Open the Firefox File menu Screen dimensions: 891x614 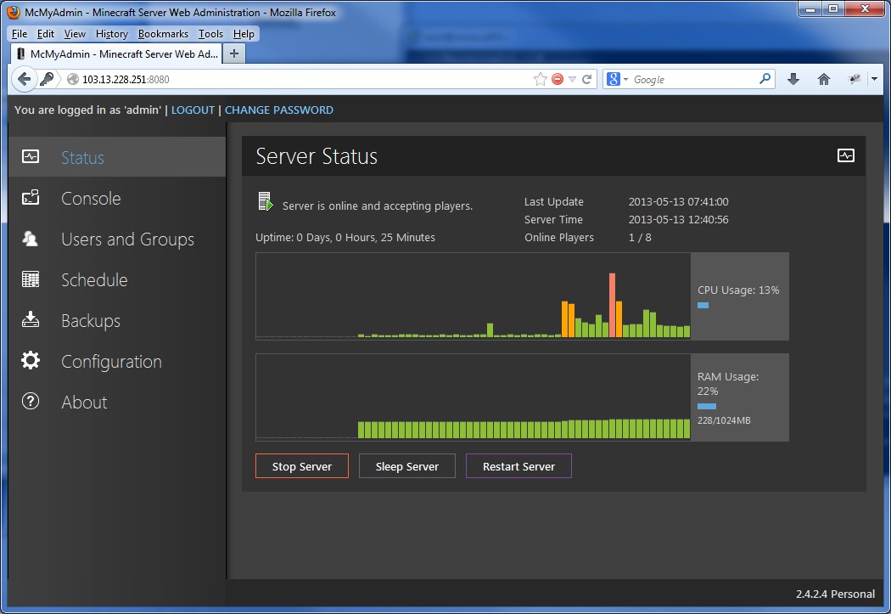[x=20, y=34]
